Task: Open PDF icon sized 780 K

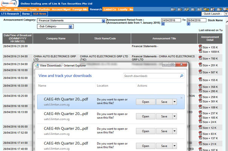Action: click(x=200, y=58)
